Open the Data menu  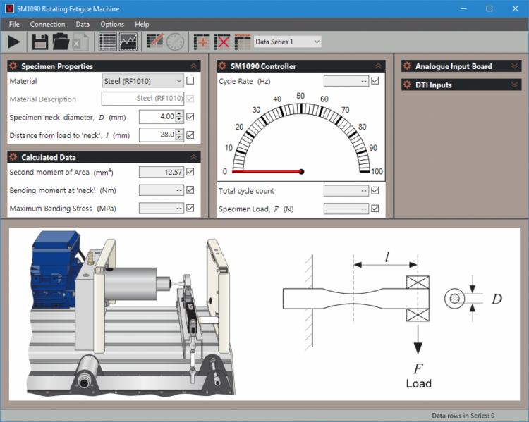(x=83, y=24)
